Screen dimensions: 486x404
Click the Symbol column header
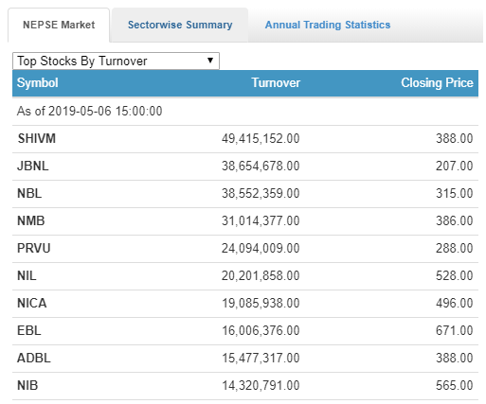pyautogui.click(x=38, y=82)
